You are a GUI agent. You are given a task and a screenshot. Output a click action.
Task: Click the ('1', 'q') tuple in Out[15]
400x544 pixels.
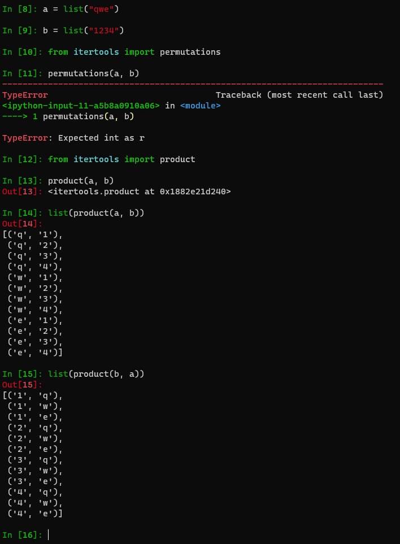(x=35, y=395)
